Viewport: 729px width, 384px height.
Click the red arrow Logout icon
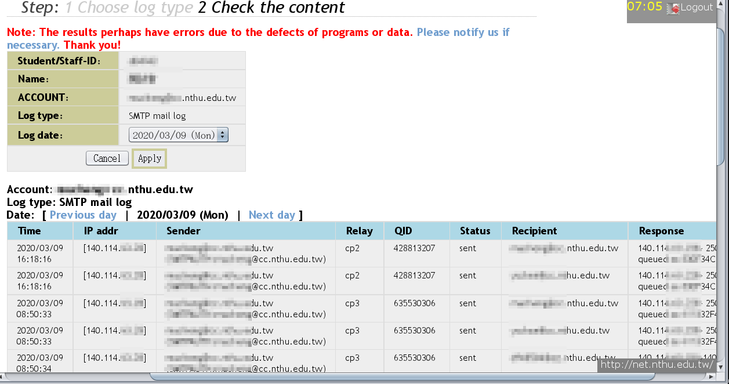tap(673, 8)
